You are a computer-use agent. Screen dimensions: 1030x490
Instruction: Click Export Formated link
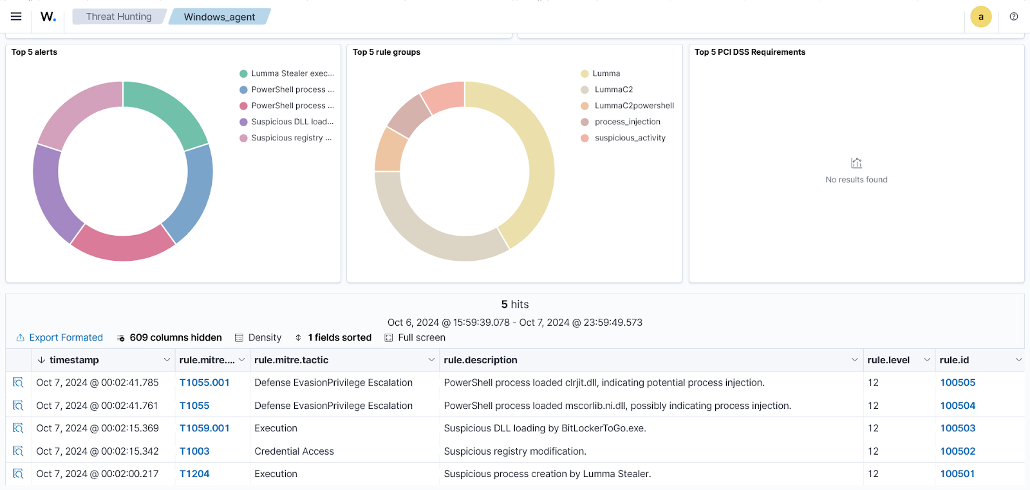[59, 337]
